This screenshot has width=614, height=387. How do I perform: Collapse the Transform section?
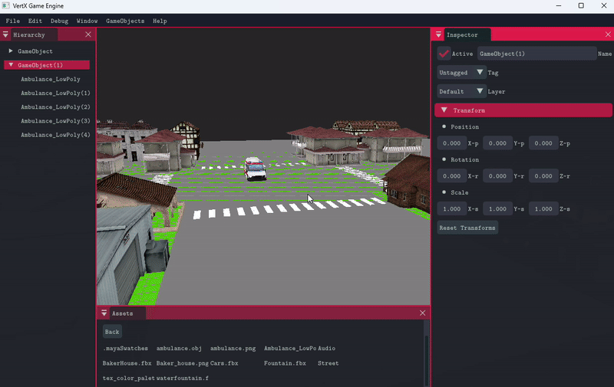pyautogui.click(x=523, y=110)
